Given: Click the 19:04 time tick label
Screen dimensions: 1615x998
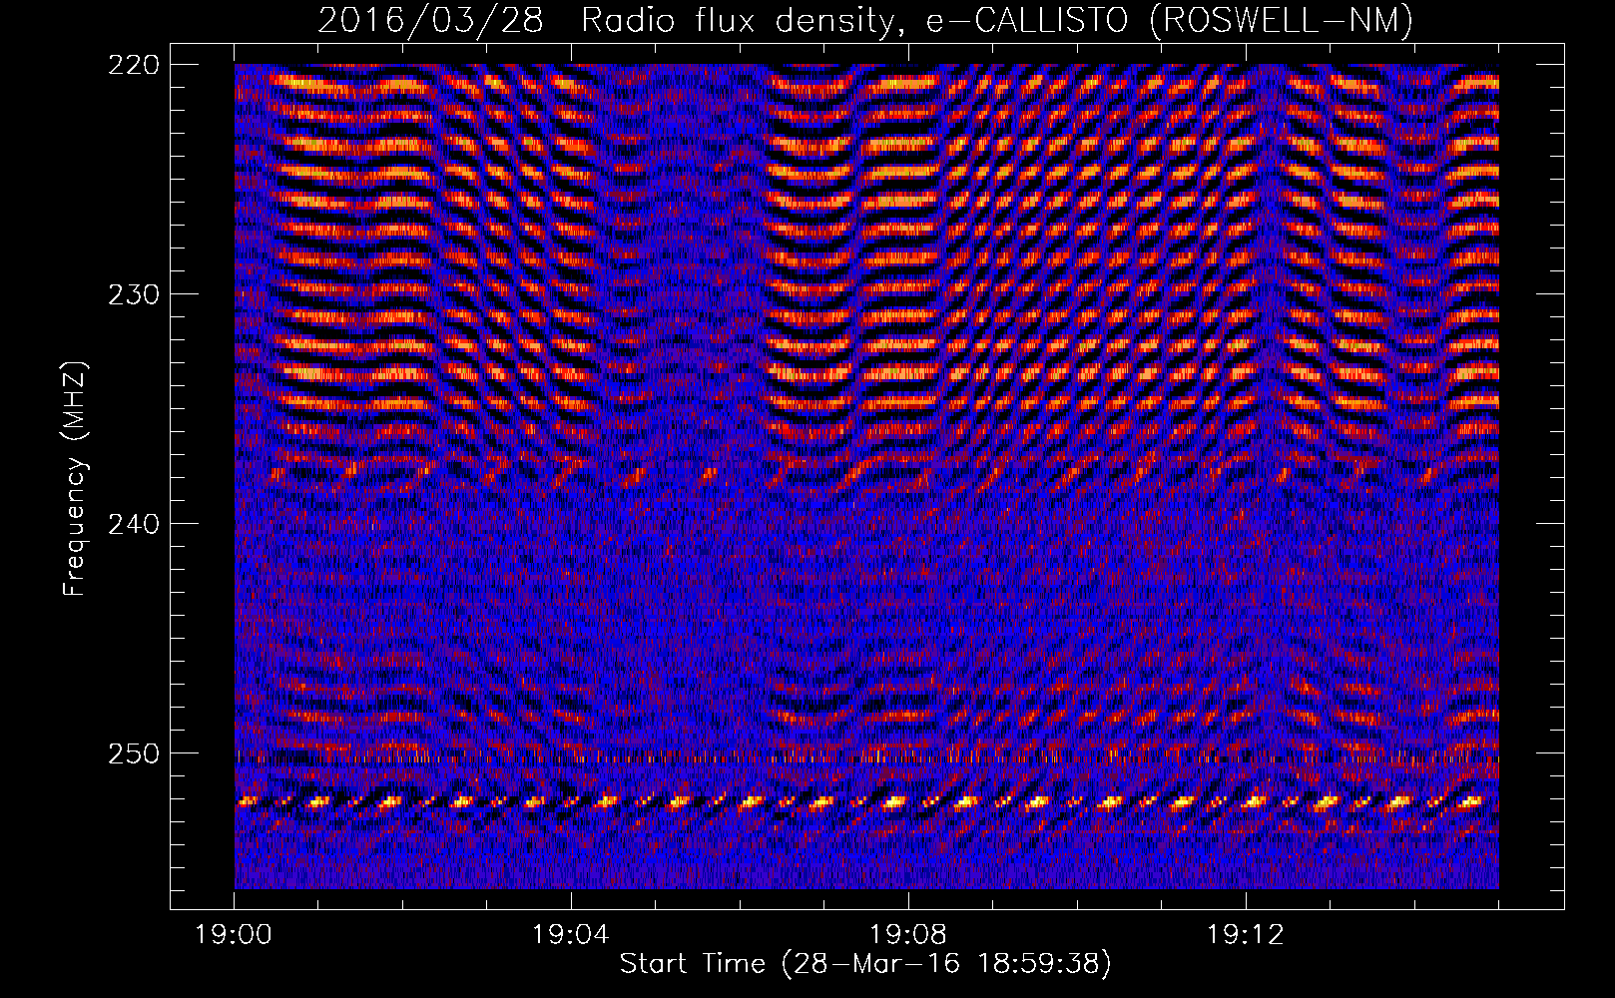Looking at the screenshot, I should pyautogui.click(x=571, y=935).
